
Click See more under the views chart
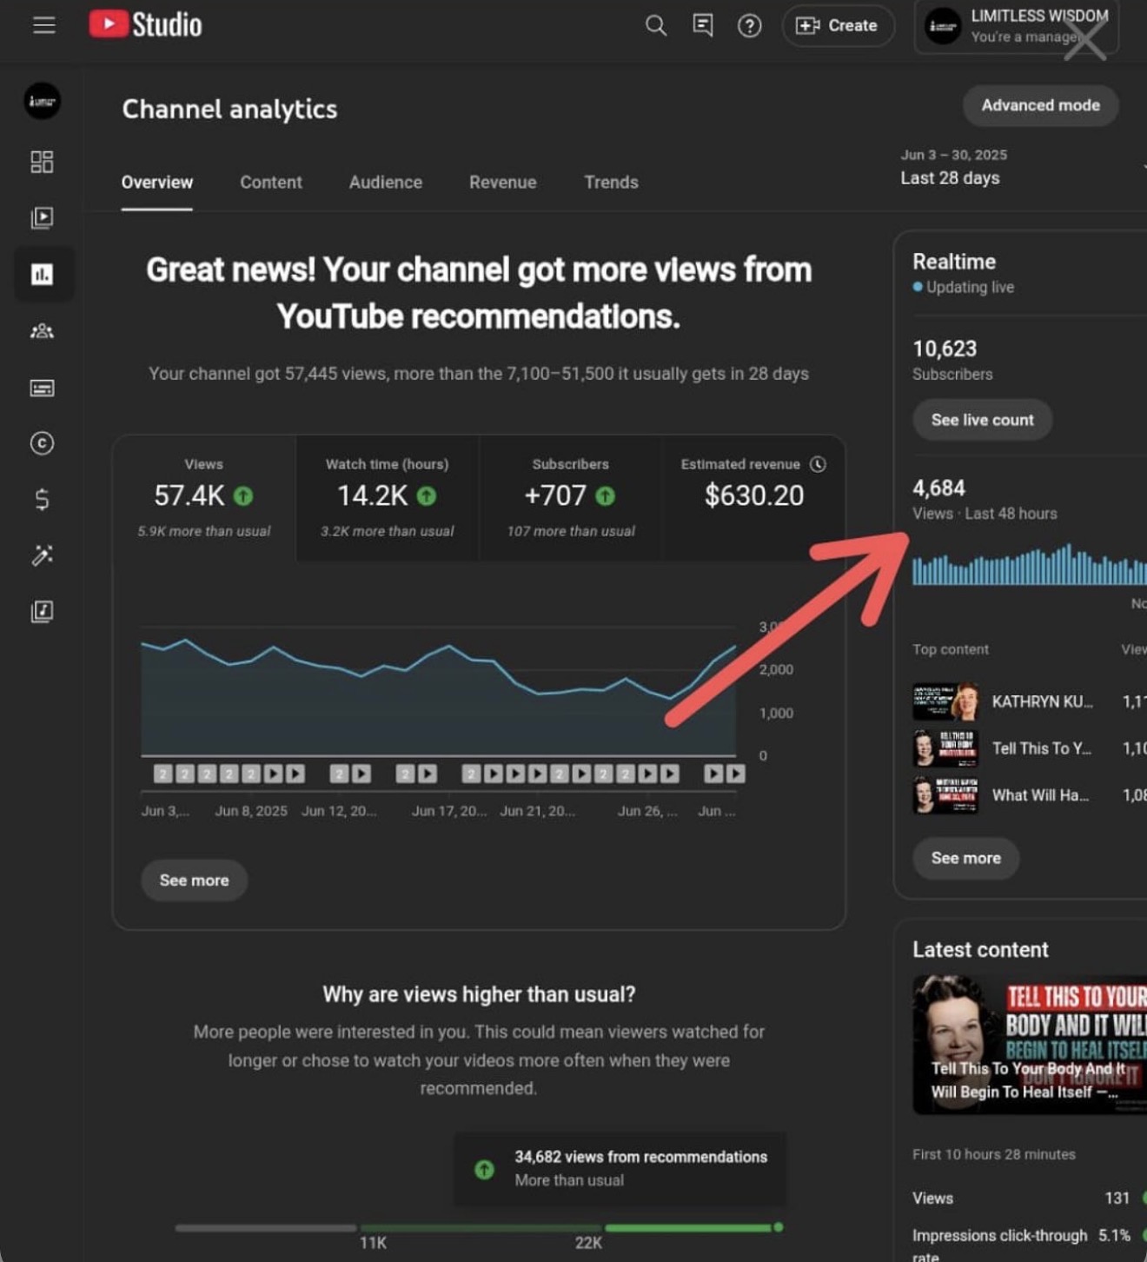(x=195, y=880)
